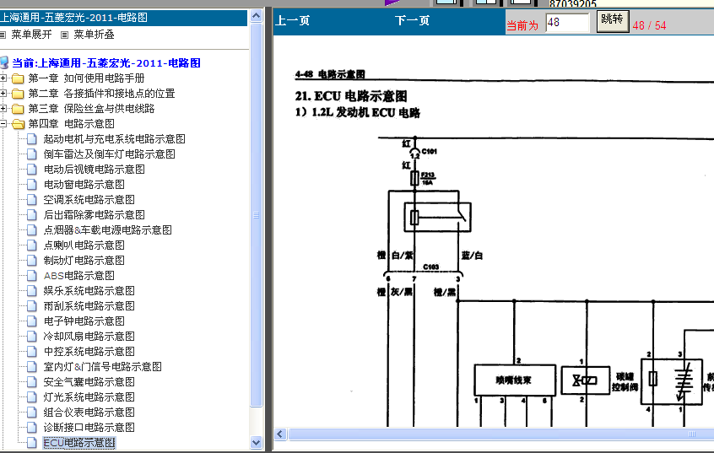Click 上海通用-五菱宏光-2011-电路图 panel title
Screen dimensions: 714x453
click(x=73, y=18)
